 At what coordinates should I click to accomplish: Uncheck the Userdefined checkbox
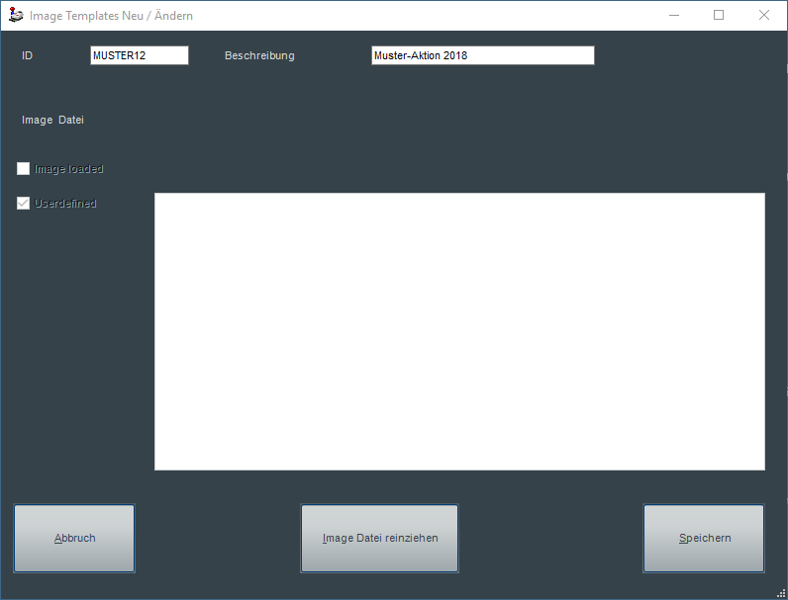coord(24,204)
